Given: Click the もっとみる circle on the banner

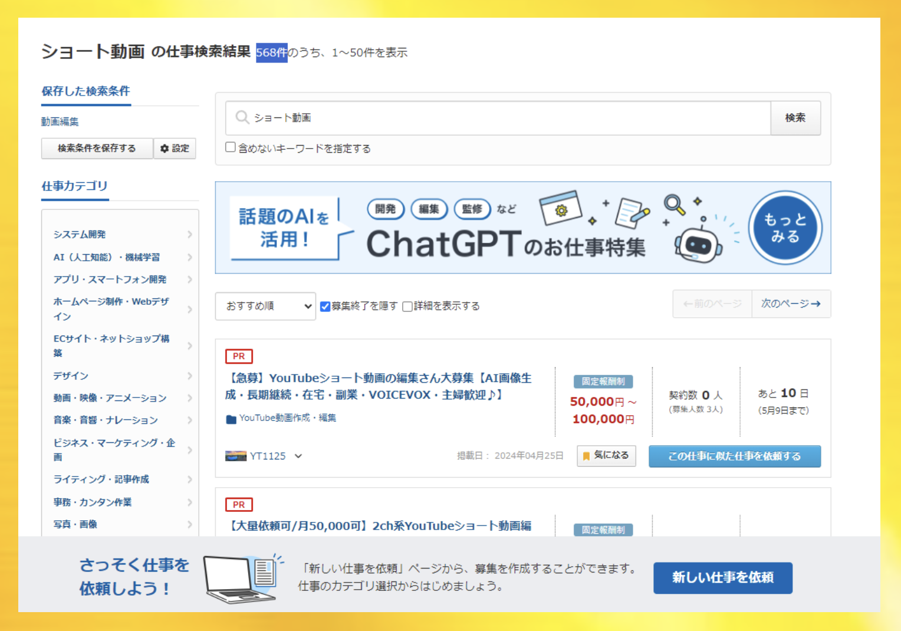Looking at the screenshot, I should (785, 228).
